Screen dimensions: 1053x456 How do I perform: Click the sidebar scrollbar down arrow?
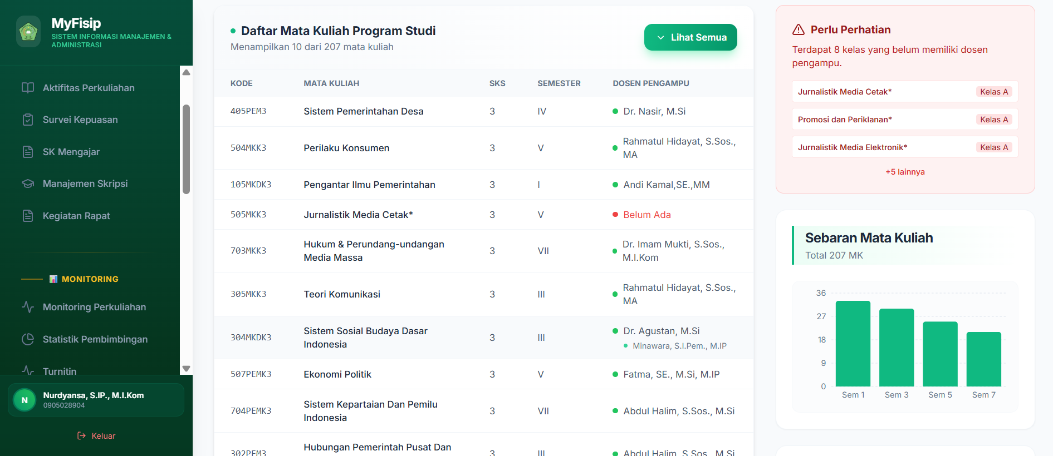pyautogui.click(x=187, y=369)
